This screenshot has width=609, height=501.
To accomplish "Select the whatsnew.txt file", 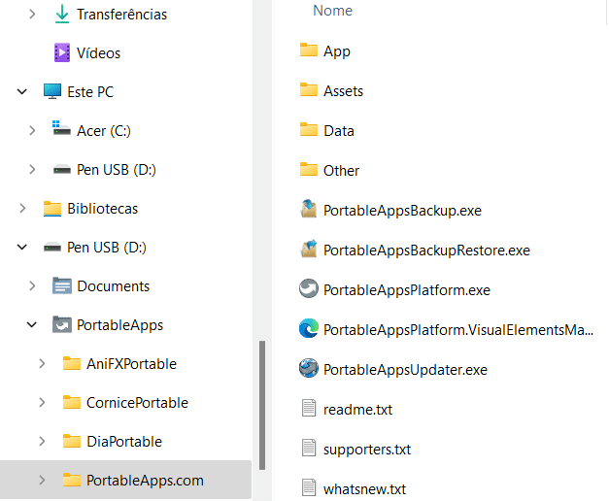I will click(364, 489).
